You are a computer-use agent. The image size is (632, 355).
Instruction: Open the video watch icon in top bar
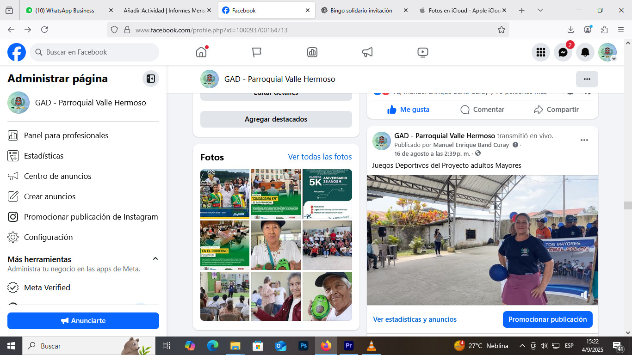(422, 52)
